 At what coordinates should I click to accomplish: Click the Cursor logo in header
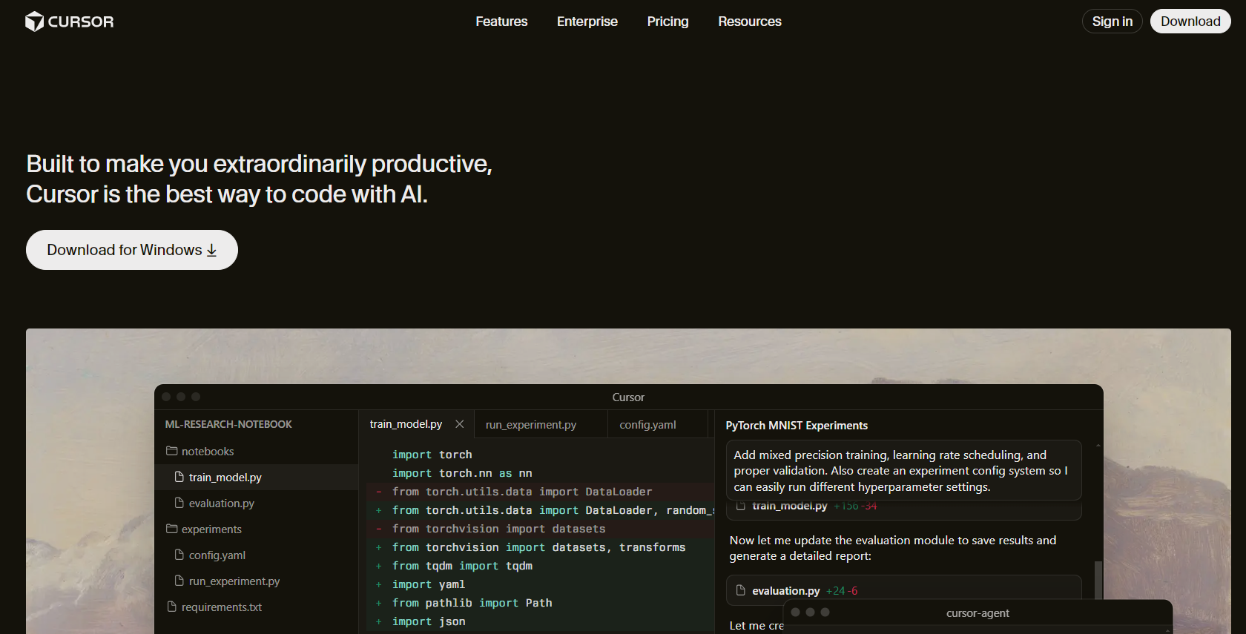pos(70,22)
